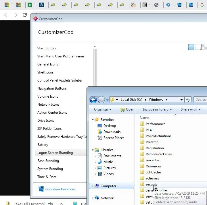Viewport: 207px width, 205px height.
Task: Choose the white preview background
Action: (198, 47)
